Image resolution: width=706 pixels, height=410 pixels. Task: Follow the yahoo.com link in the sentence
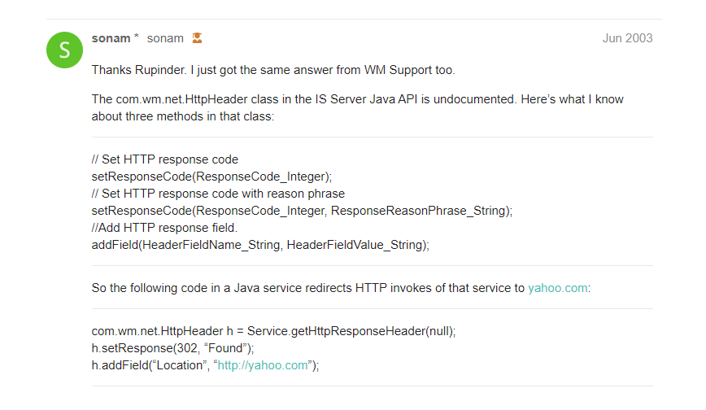(557, 287)
